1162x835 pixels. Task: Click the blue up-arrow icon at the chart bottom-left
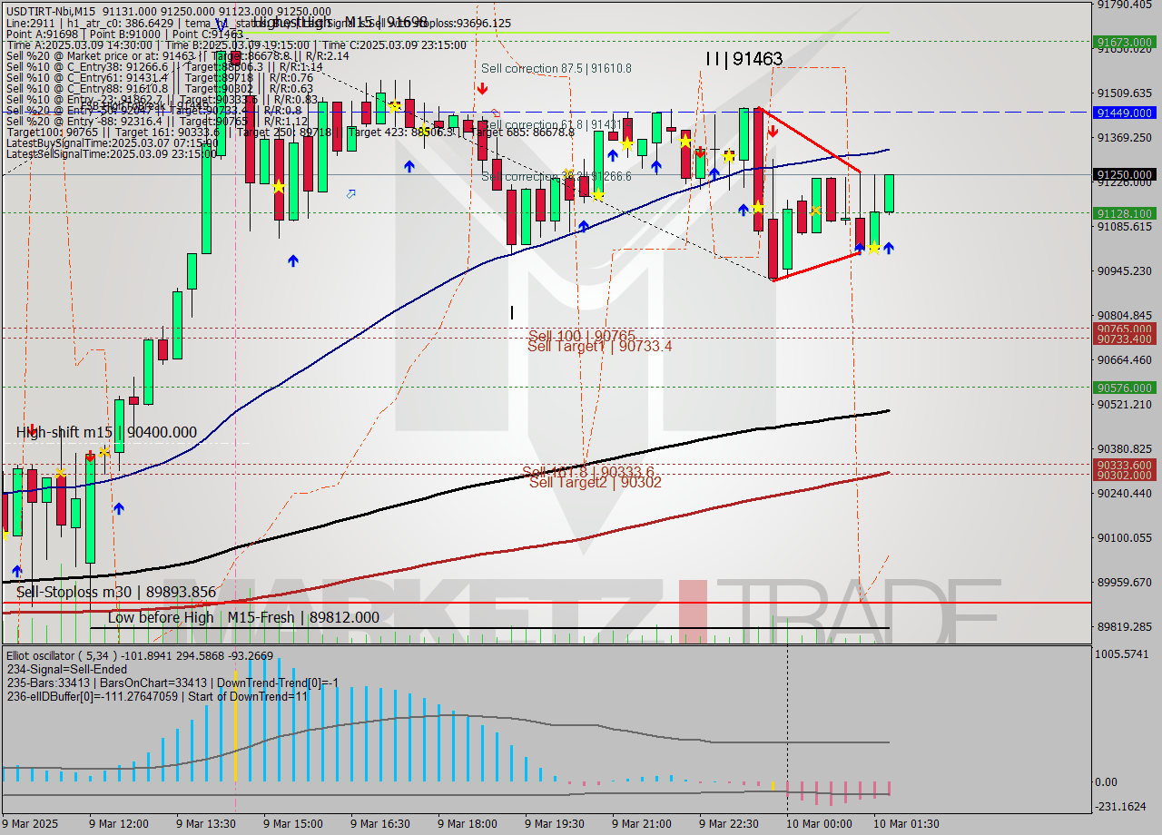click(x=17, y=571)
